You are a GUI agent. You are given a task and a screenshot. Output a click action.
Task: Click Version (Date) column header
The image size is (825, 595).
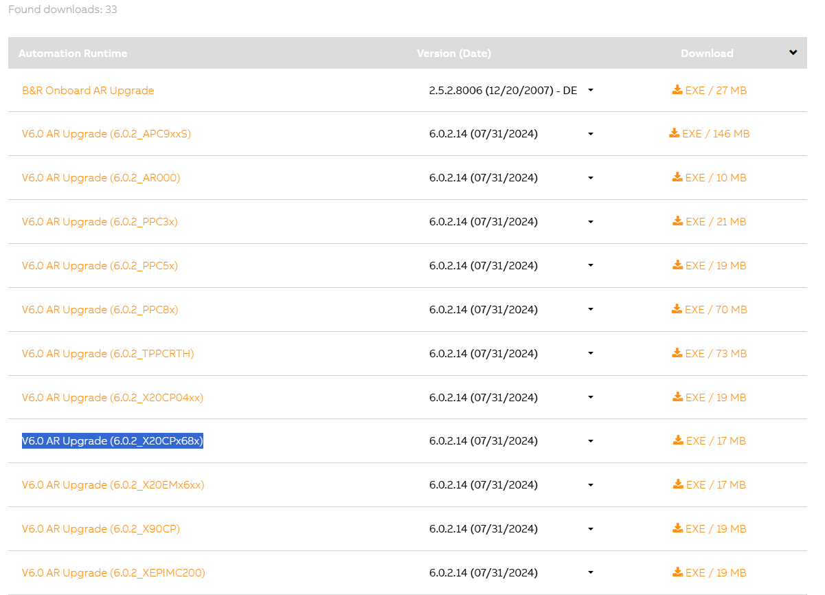[454, 53]
